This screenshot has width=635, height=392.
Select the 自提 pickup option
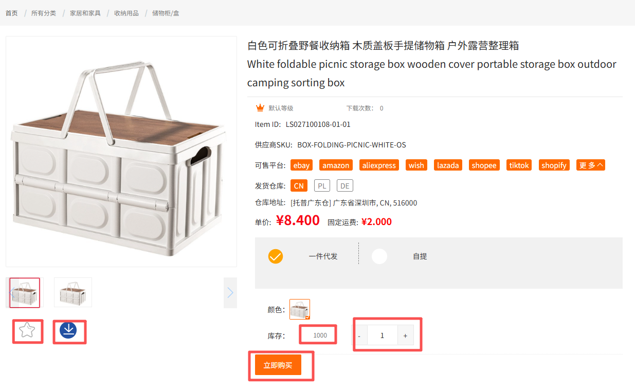[x=379, y=256]
